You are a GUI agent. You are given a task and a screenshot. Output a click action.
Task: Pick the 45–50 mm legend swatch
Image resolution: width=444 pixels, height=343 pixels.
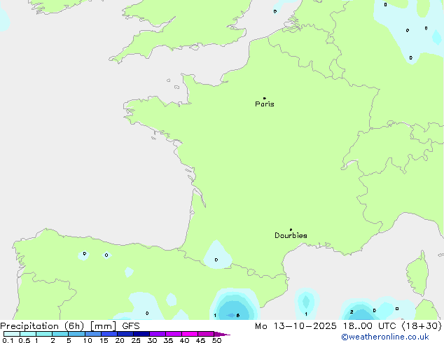(x=206, y=334)
